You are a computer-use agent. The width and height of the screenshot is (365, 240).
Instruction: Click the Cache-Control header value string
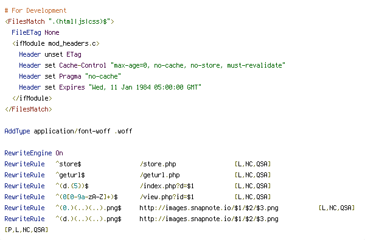click(198, 65)
